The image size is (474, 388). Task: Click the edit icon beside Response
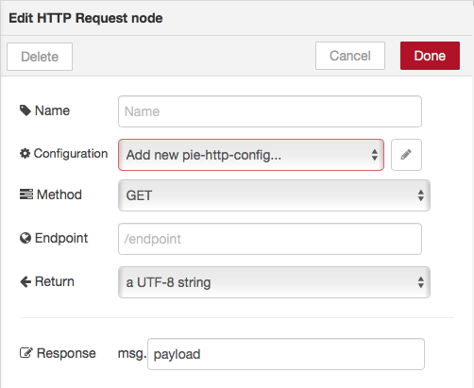(x=26, y=353)
